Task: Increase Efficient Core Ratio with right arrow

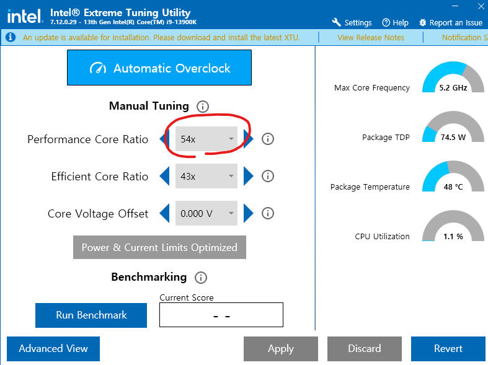Action: coord(248,177)
